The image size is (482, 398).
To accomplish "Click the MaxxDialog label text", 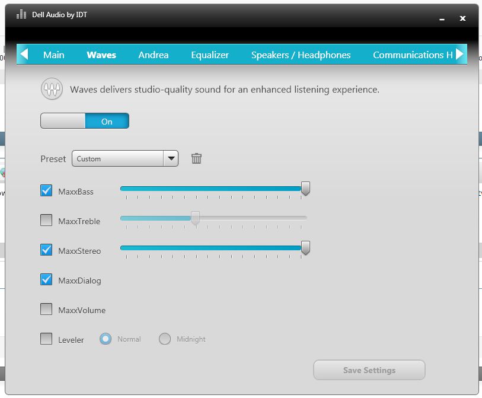I will click(79, 281).
